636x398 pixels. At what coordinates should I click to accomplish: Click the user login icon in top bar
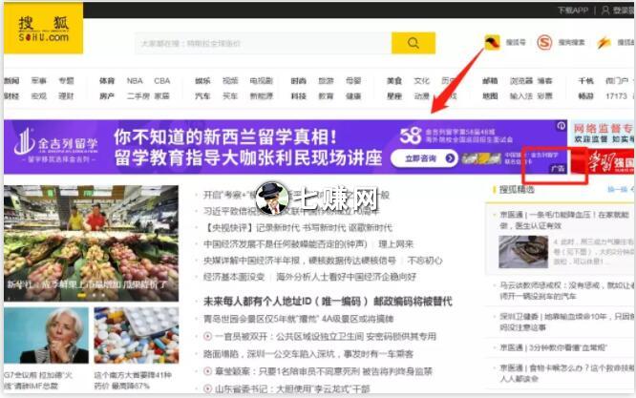tap(605, 10)
